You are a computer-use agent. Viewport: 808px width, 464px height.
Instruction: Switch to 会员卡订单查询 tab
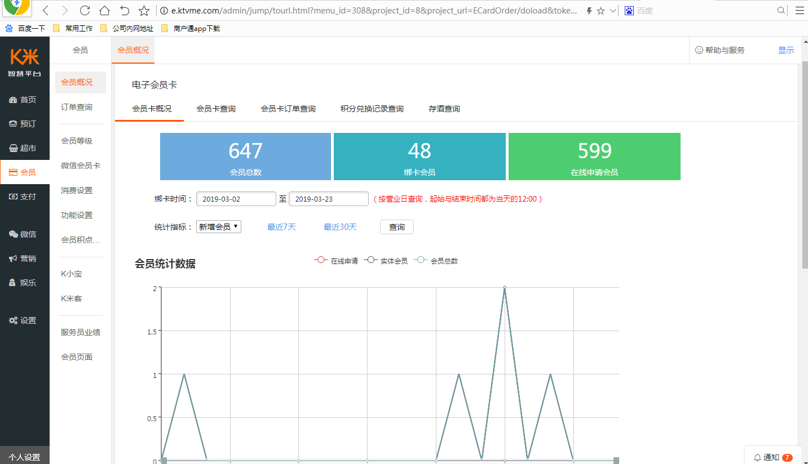coord(288,109)
